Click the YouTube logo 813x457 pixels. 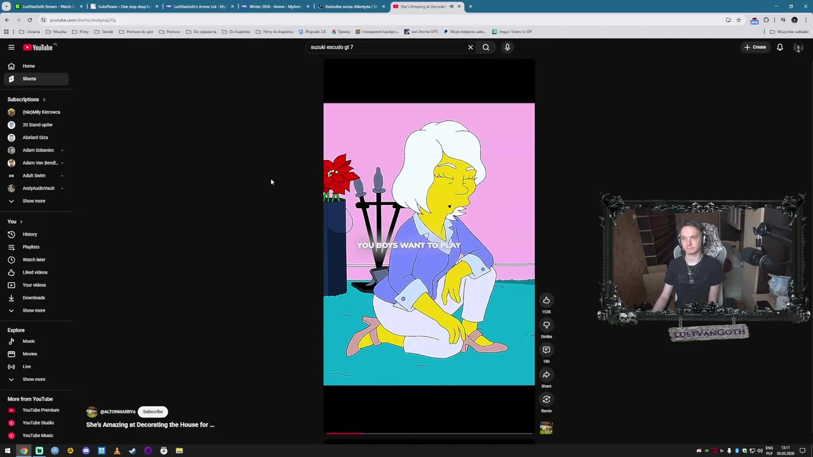[x=38, y=47]
